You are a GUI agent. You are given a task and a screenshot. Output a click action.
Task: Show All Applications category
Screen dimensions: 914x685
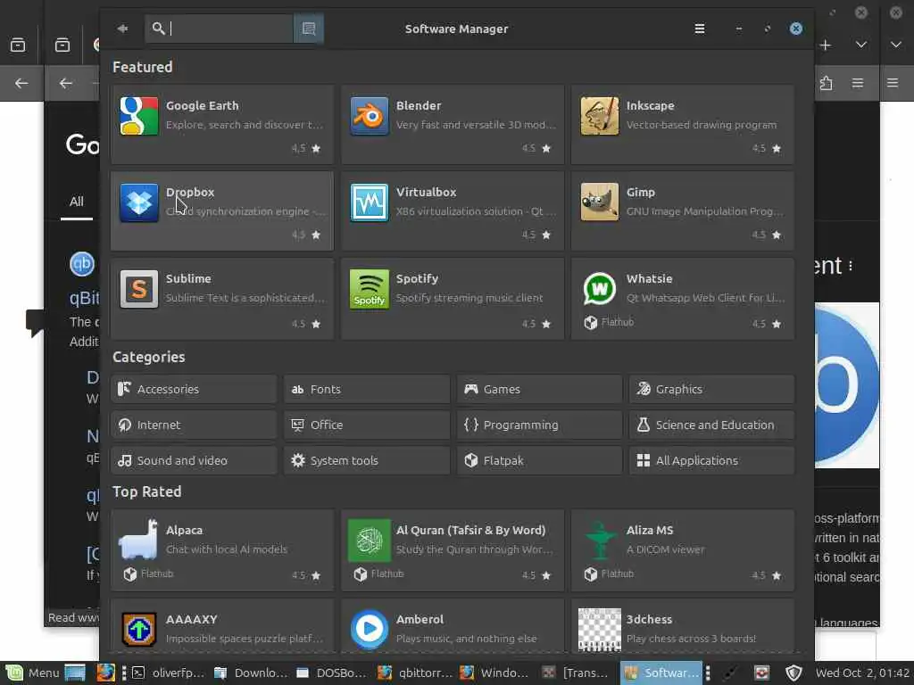click(711, 460)
